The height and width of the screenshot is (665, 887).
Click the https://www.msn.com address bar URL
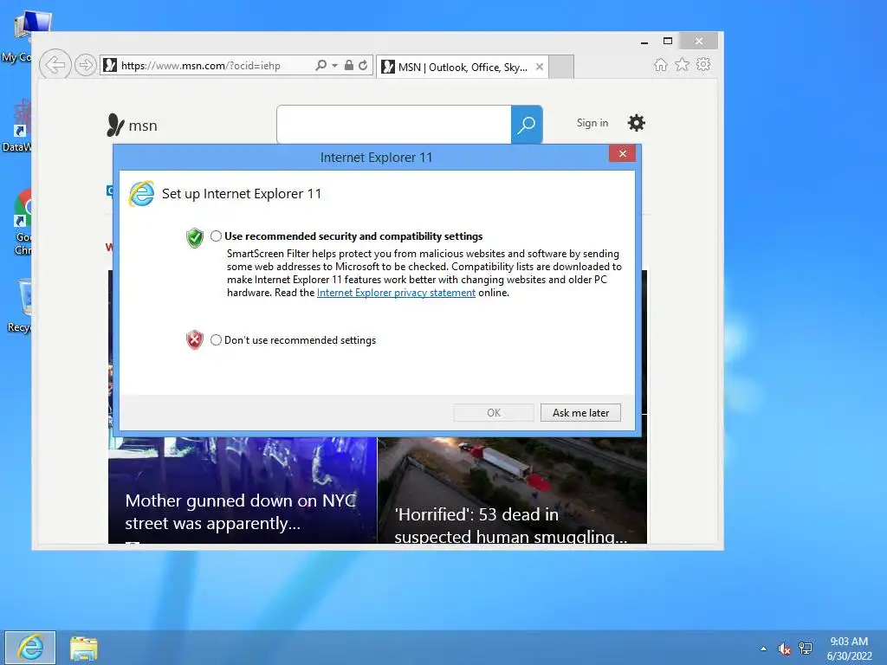coord(201,66)
